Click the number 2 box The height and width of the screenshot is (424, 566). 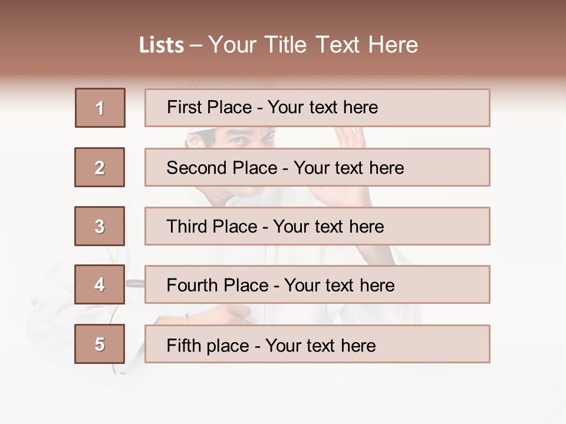tap(100, 167)
